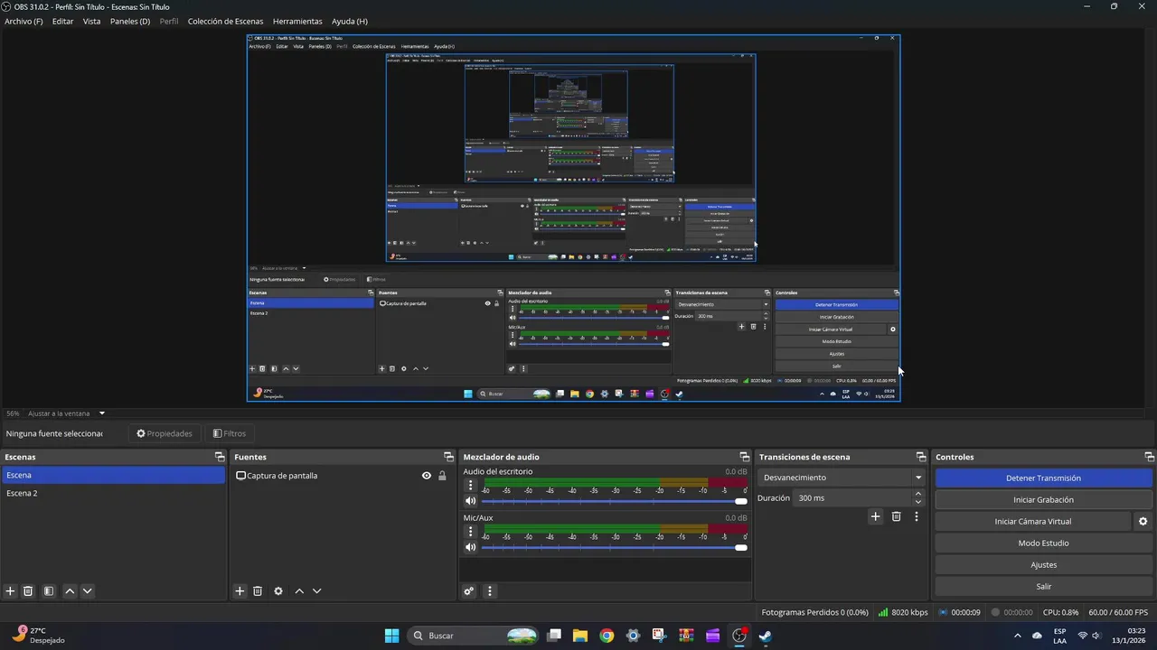Screen dimensions: 1157x650
Task: Click the disabled Propiedades button
Action: tap(165, 433)
